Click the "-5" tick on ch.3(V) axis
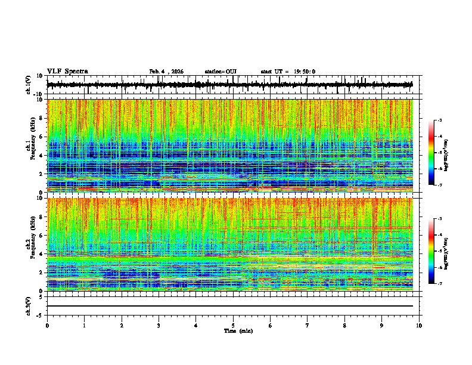 (40, 315)
